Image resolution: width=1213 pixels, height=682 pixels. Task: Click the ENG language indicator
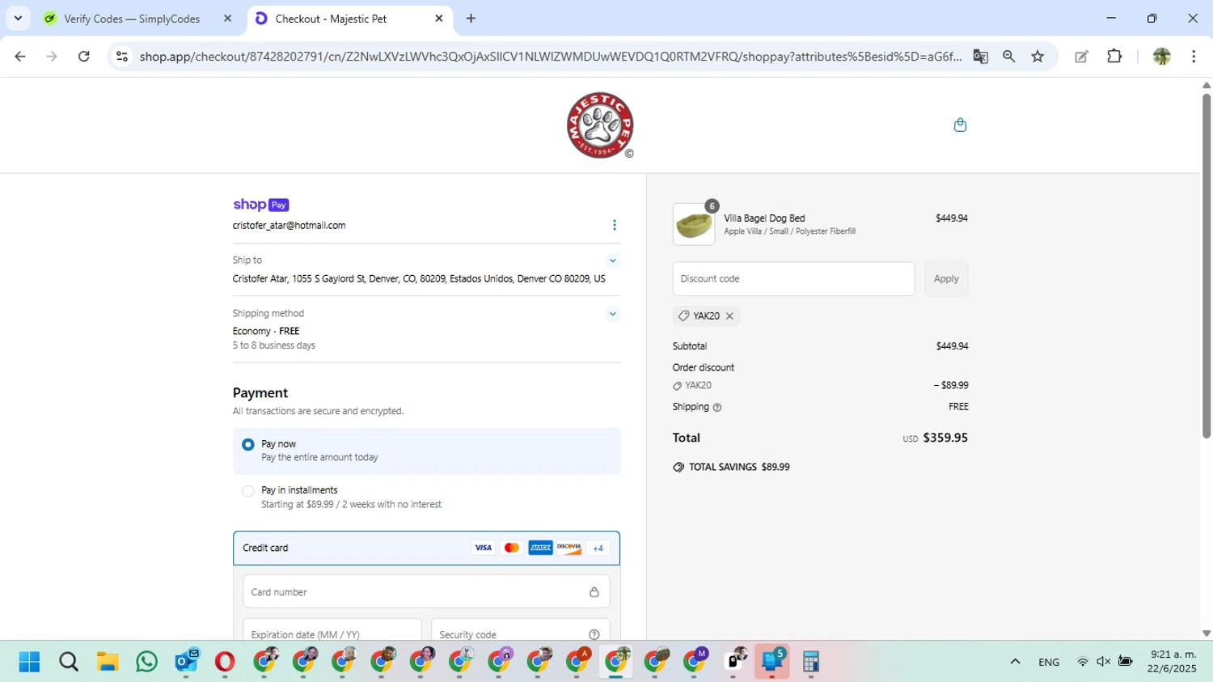(x=1049, y=662)
